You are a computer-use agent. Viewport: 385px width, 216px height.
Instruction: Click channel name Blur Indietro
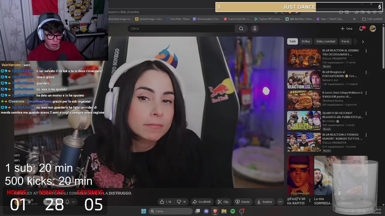pos(329,121)
